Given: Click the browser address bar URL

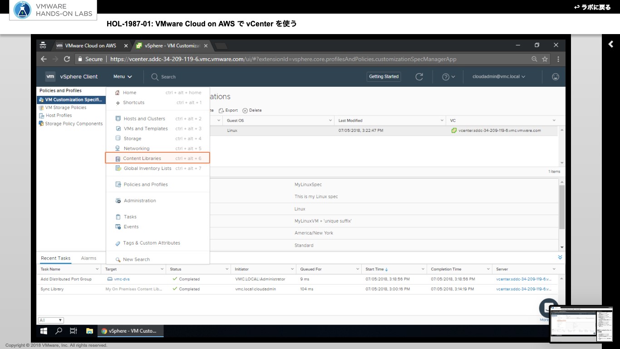Looking at the screenshot, I should point(283,59).
